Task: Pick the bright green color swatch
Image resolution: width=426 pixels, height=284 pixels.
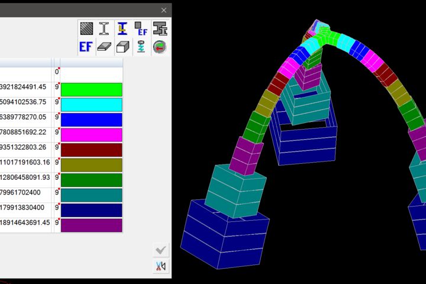Action: (x=92, y=90)
